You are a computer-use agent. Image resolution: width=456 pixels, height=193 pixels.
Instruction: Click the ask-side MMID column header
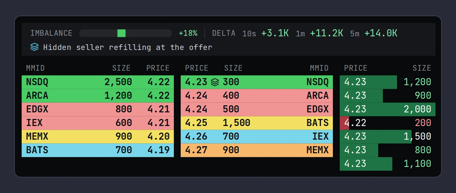[319, 68]
